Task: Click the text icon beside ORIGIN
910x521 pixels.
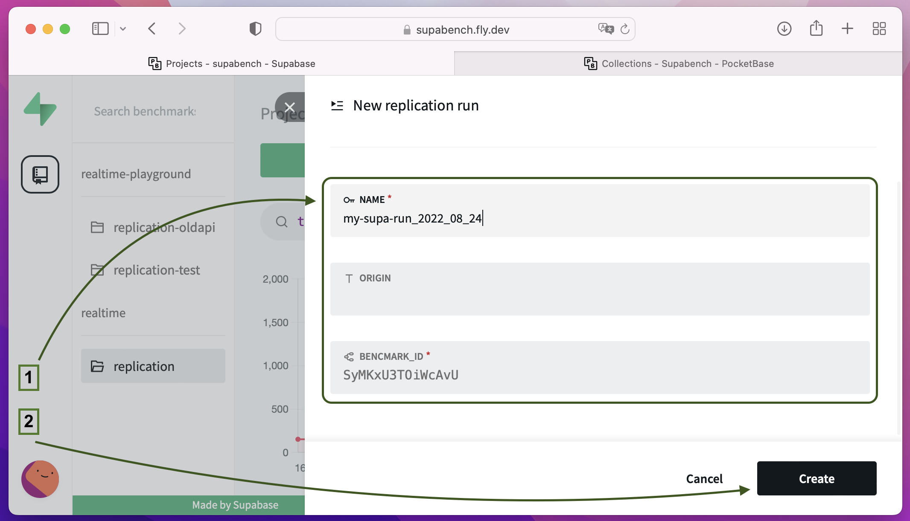Action: pyautogui.click(x=349, y=278)
